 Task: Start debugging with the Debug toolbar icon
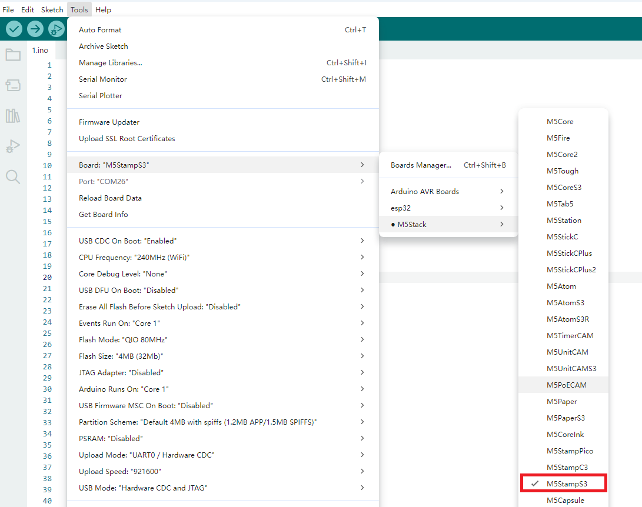56,29
